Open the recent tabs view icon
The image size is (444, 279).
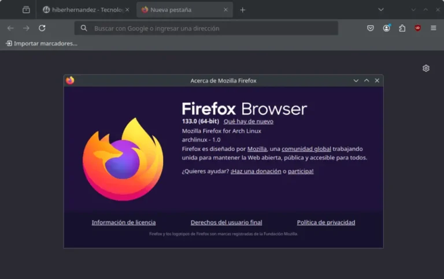26,10
